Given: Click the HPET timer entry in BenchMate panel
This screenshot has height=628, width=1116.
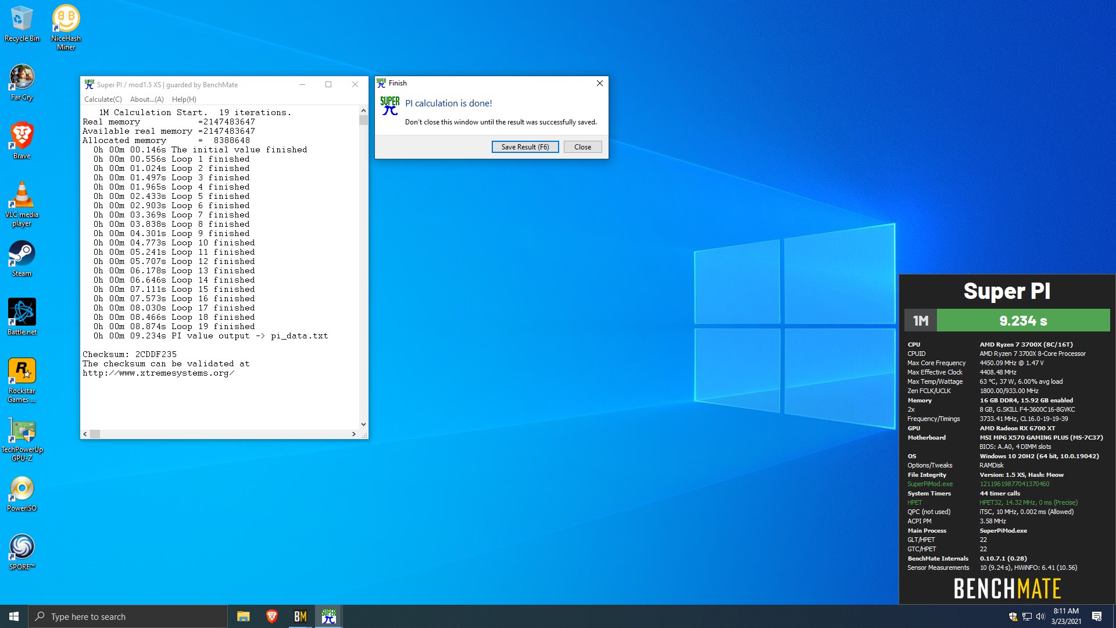Looking at the screenshot, I should click(915, 502).
